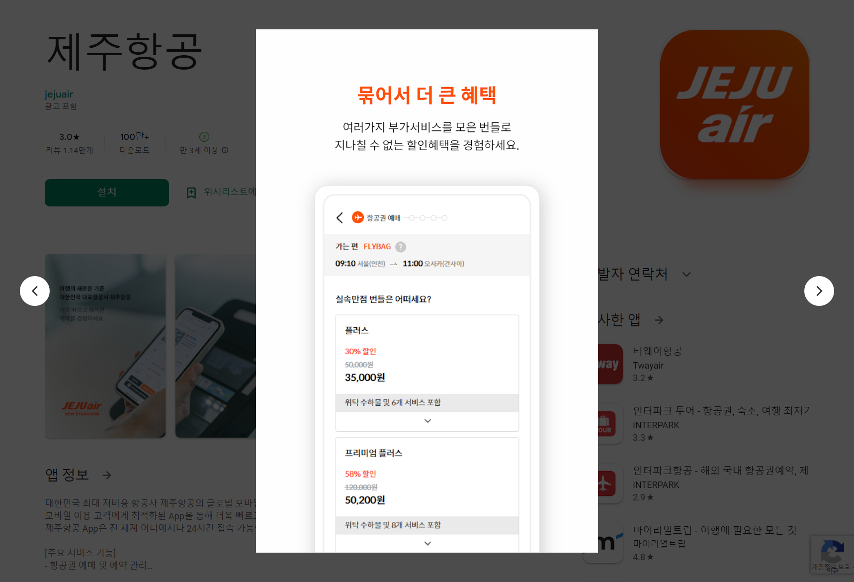Click the 100만+ 다운로드 count
This screenshot has width=854, height=582.
tap(134, 143)
